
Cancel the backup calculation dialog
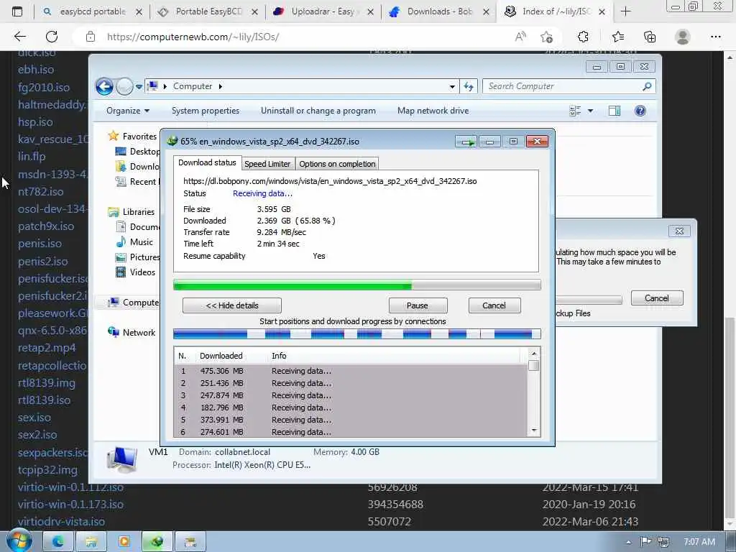click(x=657, y=298)
